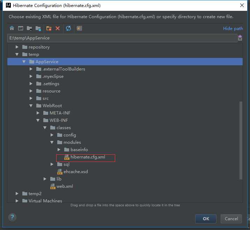
Task: Expand the sql folder
Action: click(x=52, y=164)
